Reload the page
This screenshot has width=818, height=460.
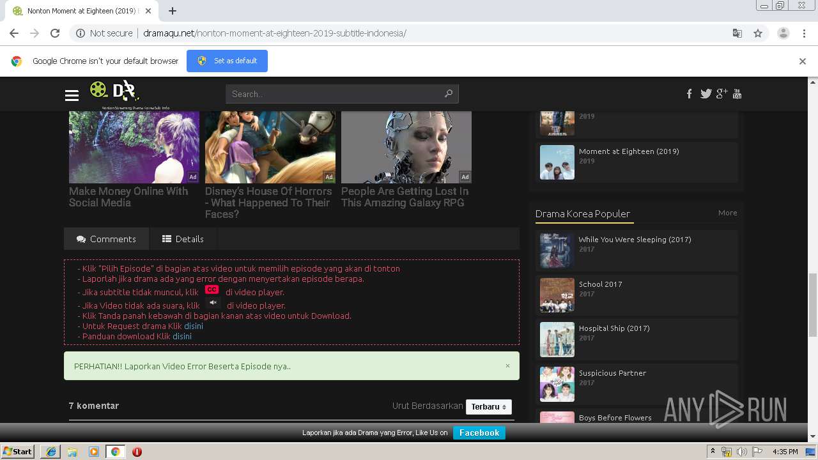(55, 33)
